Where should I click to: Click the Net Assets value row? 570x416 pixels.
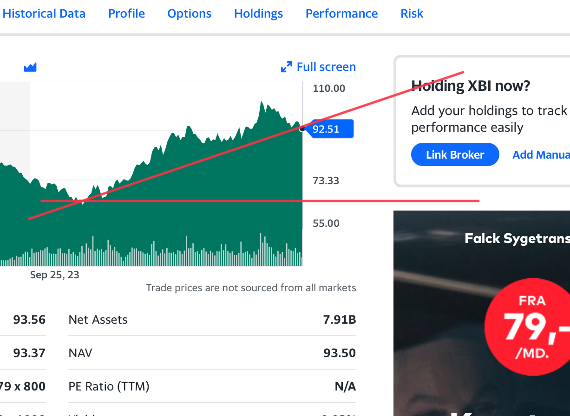[212, 320]
